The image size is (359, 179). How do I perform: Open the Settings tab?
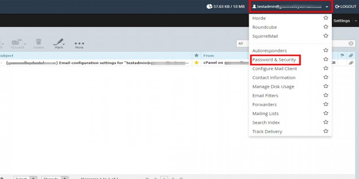341,21
